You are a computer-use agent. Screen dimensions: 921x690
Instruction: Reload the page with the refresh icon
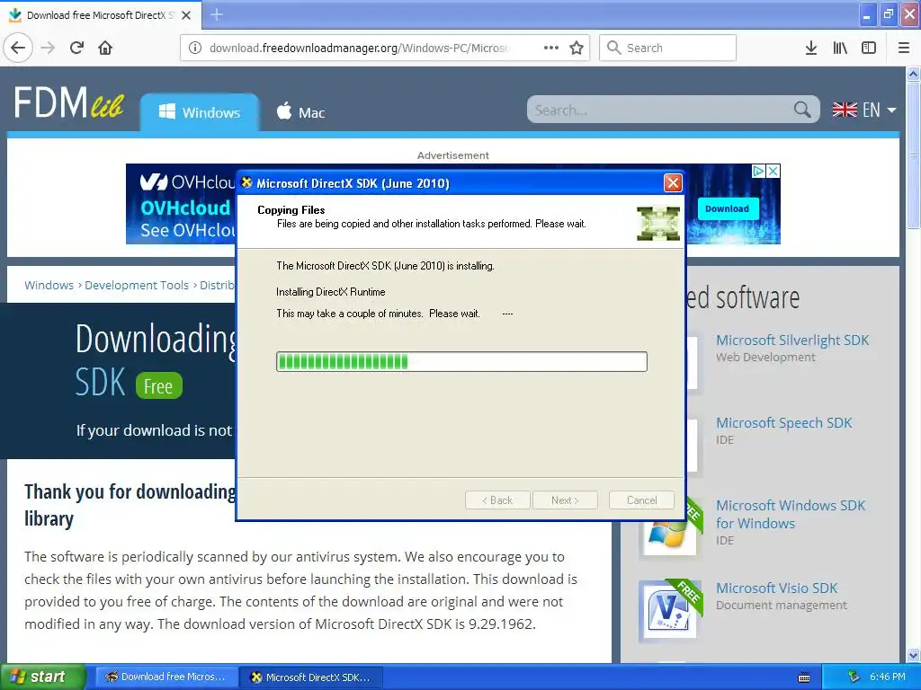76,48
